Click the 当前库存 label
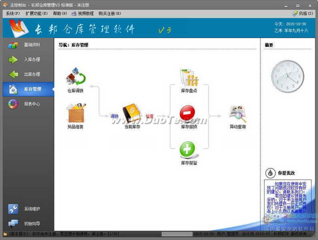Screen dimensions: 318x240 (x=132, y=127)
